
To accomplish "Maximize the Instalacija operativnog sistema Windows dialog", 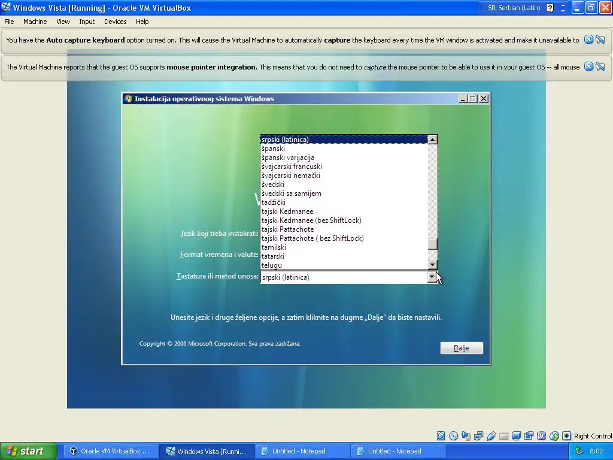I will 473,99.
